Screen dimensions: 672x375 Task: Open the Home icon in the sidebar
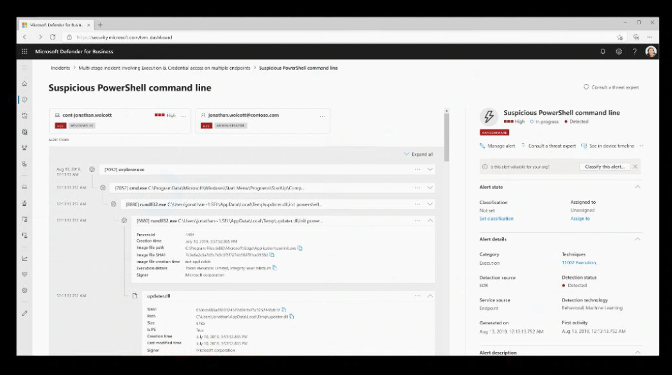24,83
